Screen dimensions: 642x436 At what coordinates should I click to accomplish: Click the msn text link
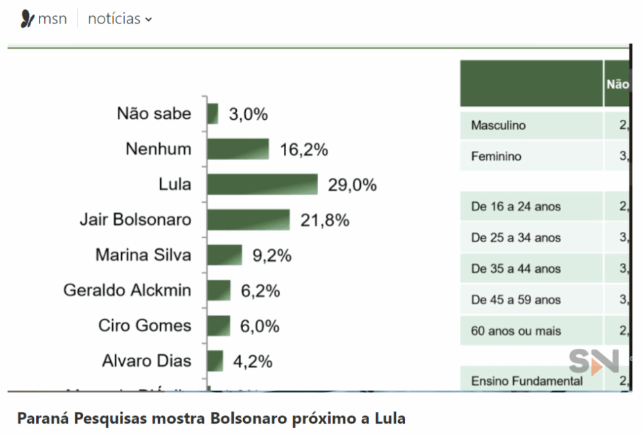tap(53, 19)
